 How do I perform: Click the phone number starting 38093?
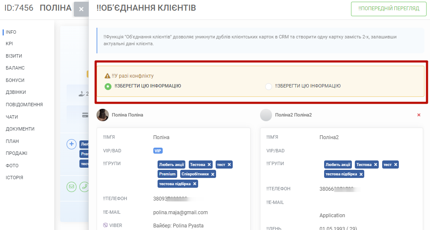171,199
